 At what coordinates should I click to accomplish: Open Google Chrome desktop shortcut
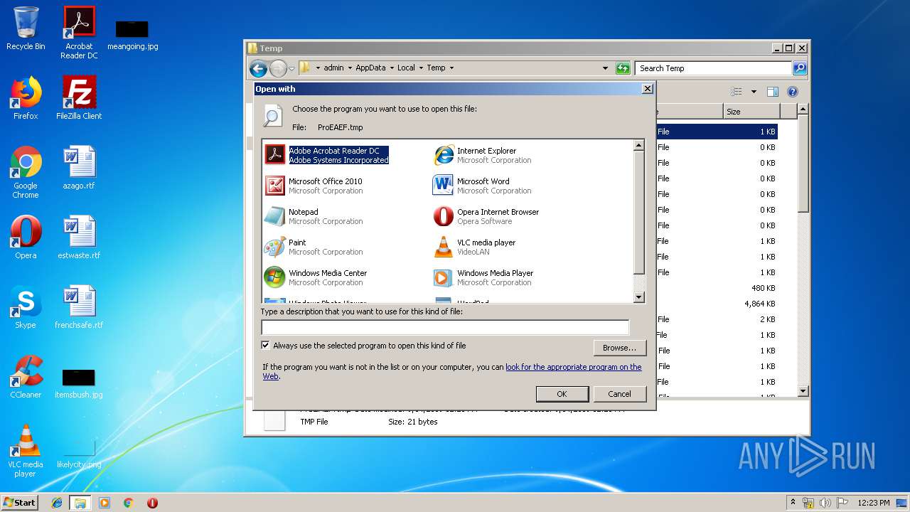click(x=26, y=173)
